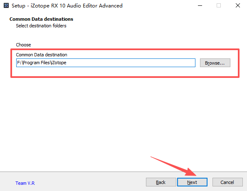Click the greyed-out maximize window icon

[219, 5]
